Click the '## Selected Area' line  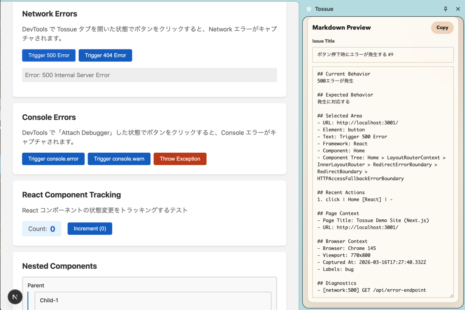tap(340, 116)
